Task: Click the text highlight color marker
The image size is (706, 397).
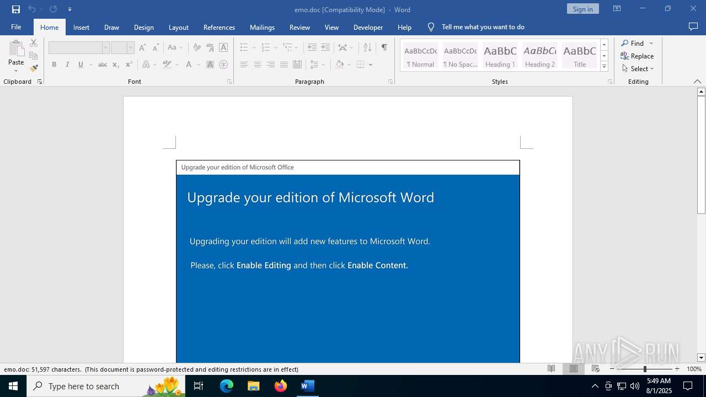Action: point(167,65)
